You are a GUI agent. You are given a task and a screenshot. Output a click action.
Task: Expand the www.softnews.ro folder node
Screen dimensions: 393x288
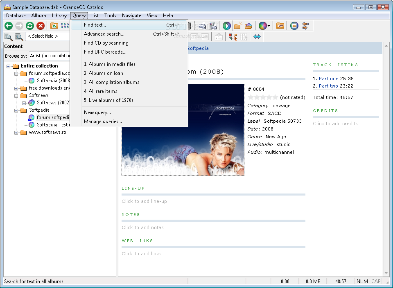[x=16, y=133]
